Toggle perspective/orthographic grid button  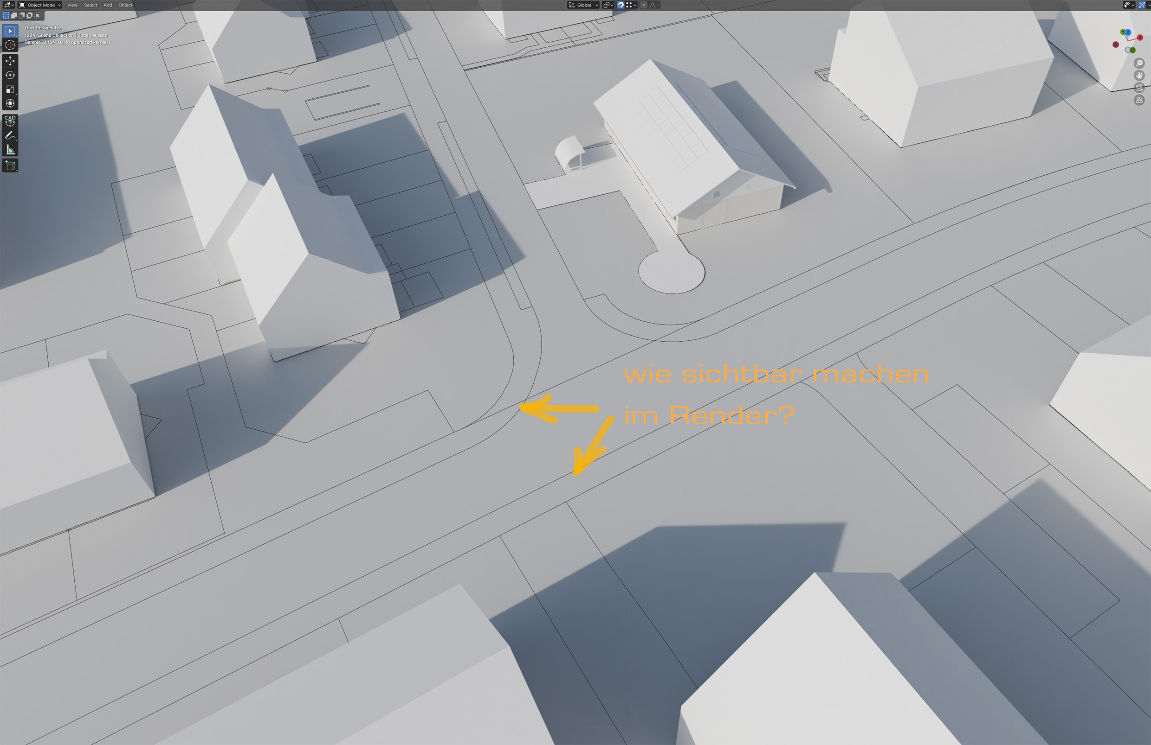(x=1139, y=100)
